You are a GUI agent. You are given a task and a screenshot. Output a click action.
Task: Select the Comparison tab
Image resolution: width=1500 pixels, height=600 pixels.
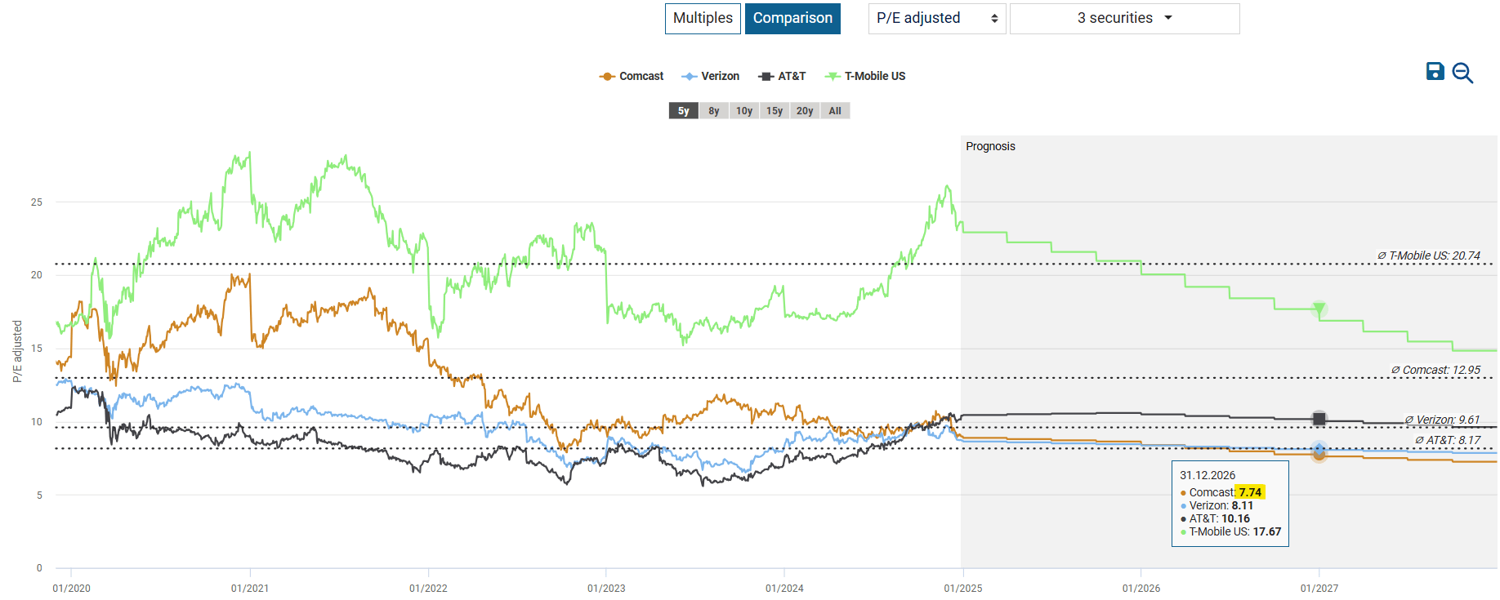click(792, 18)
